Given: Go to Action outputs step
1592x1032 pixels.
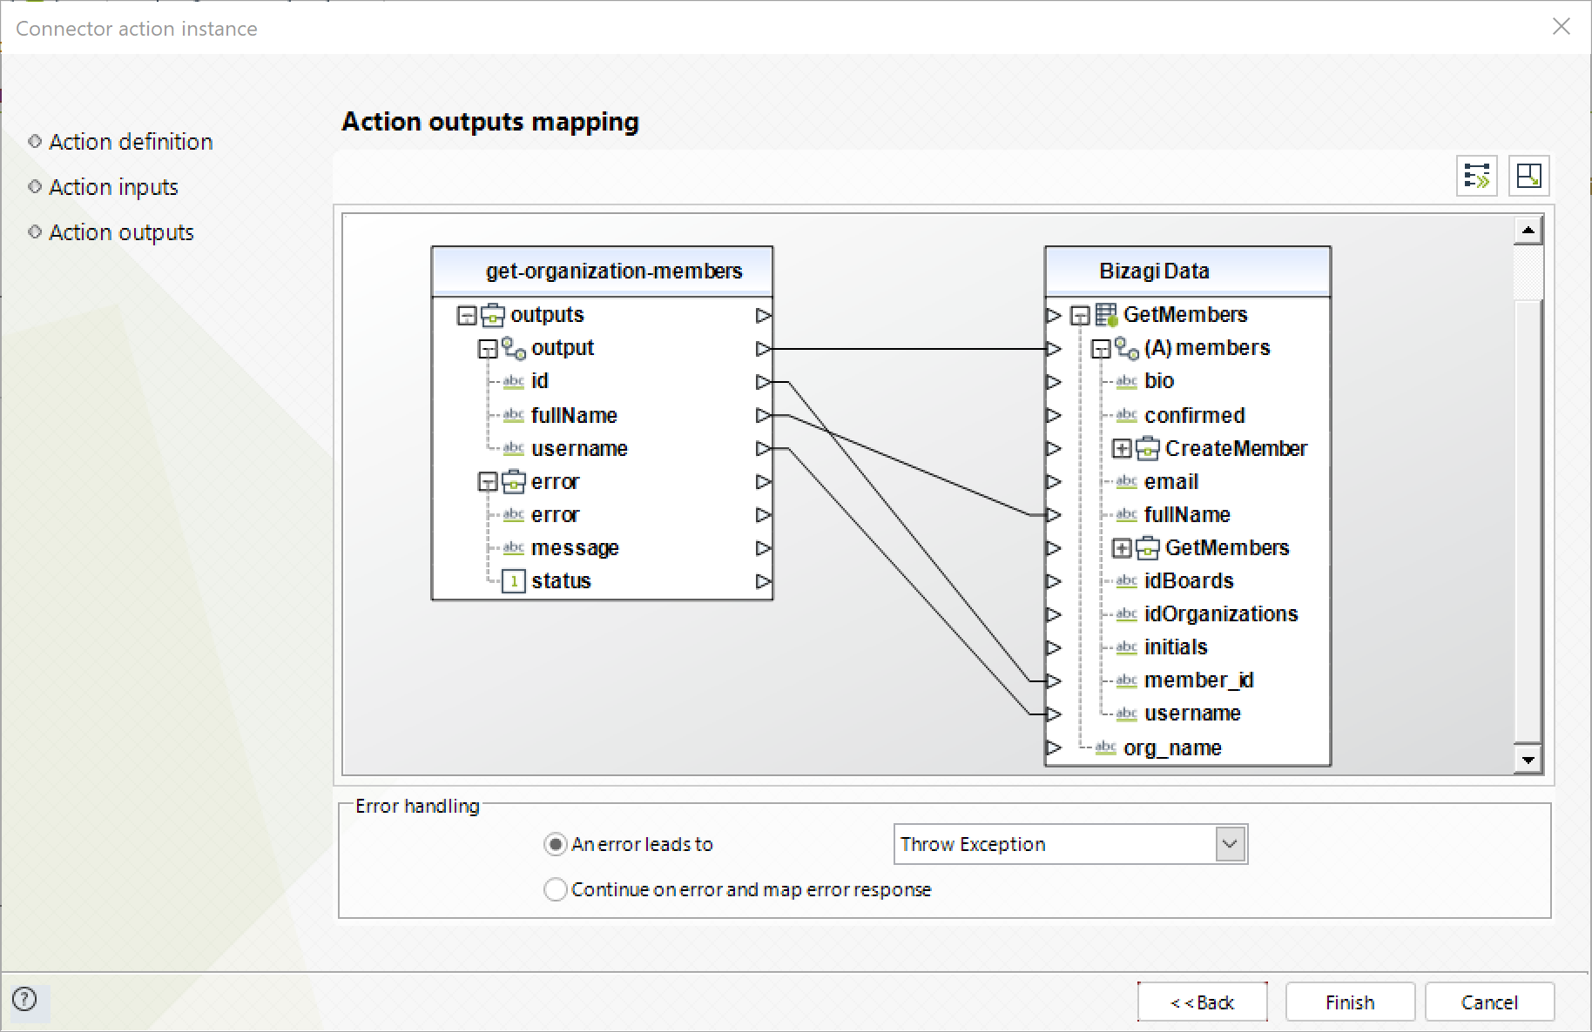Looking at the screenshot, I should 121,232.
